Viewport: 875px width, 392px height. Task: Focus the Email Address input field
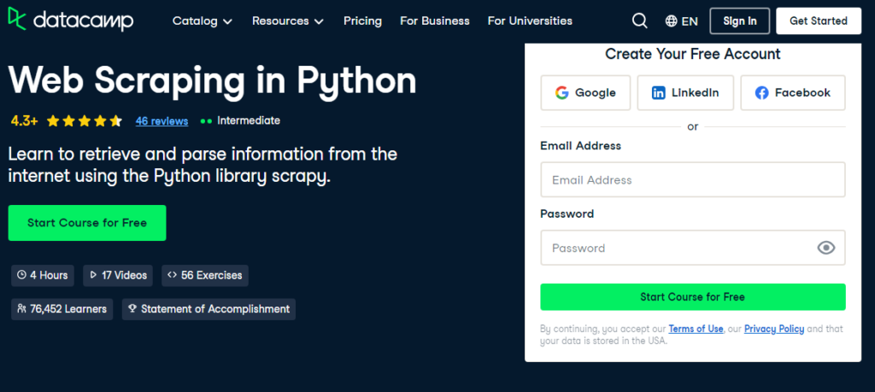click(692, 179)
